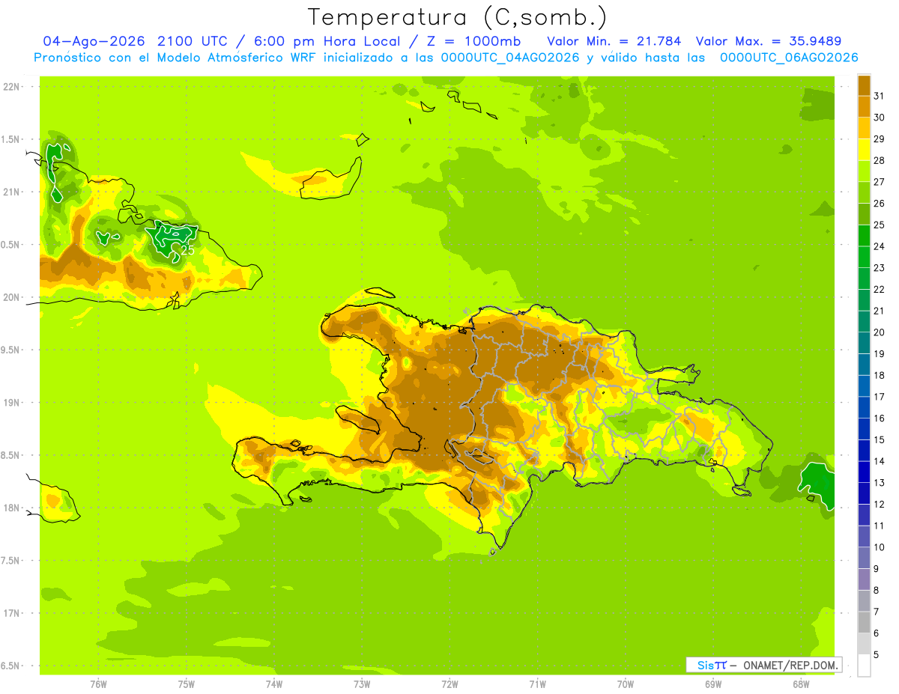Pick the amber swatch between 29 and 30
This screenshot has width=899, height=694.
864,128
